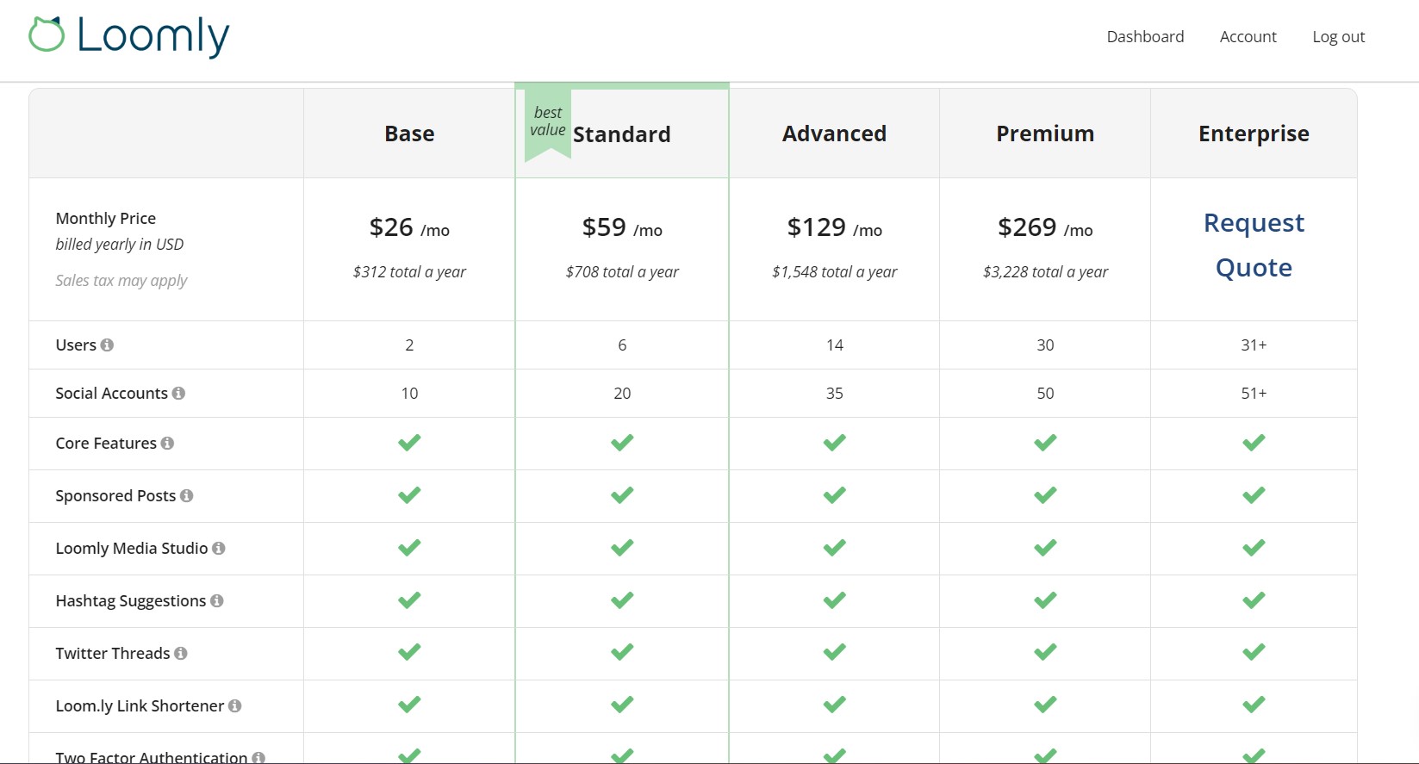Image resolution: width=1419 pixels, height=764 pixels.
Task: Click the Core Features checkmark under Enterprise
Action: coord(1254,443)
